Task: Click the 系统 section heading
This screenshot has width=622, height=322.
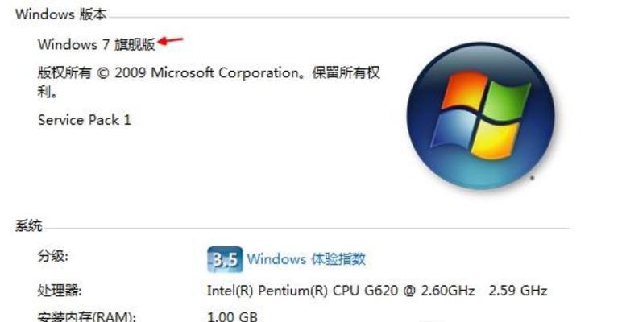Action: [x=28, y=225]
